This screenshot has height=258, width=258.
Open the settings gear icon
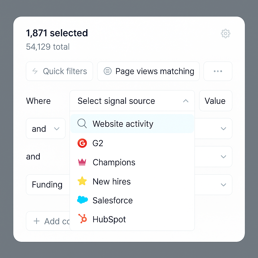click(x=225, y=34)
